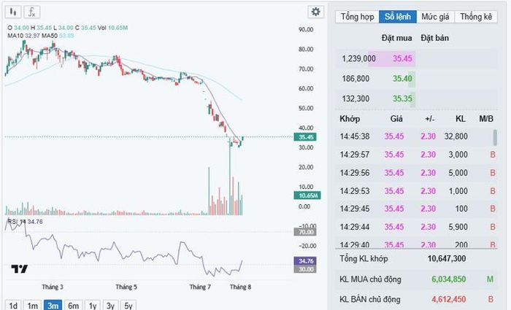Switch to Tổng hợp tab

357,17
